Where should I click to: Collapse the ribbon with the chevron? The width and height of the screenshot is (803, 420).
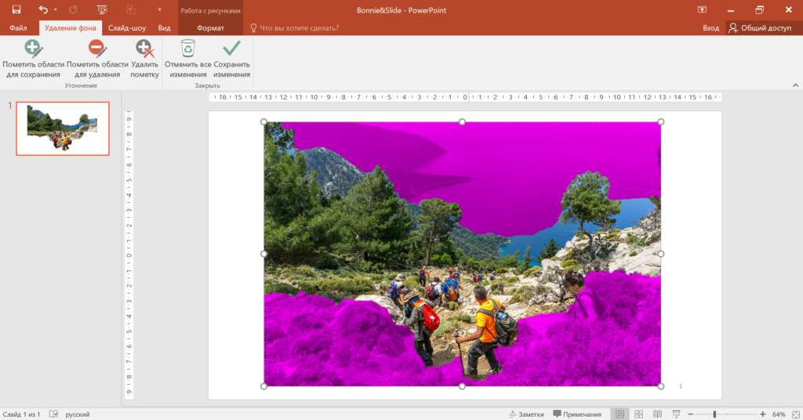point(795,85)
